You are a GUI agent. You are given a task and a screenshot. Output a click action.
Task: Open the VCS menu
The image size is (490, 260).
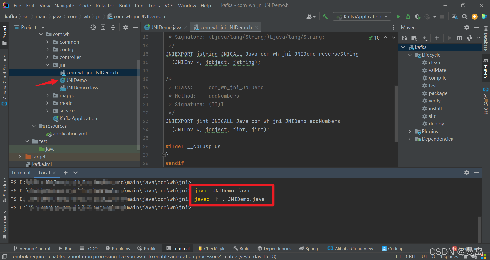click(169, 5)
